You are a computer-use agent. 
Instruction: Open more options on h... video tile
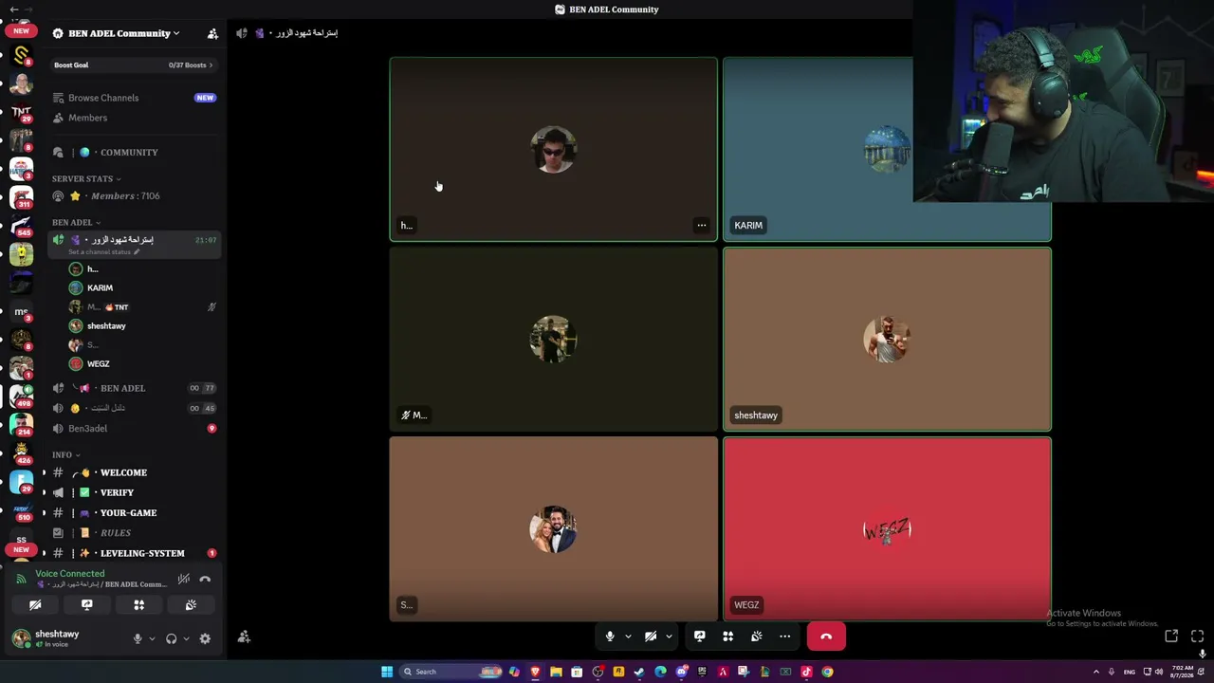pyautogui.click(x=701, y=226)
